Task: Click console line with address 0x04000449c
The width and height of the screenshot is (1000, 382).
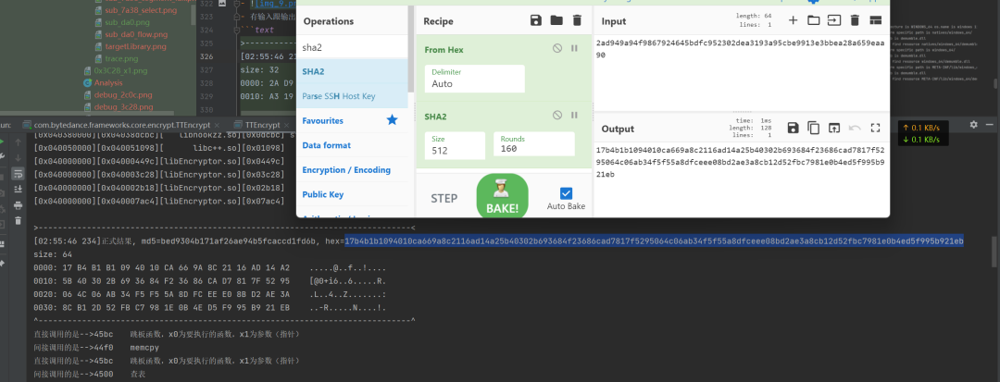Action: [x=159, y=162]
